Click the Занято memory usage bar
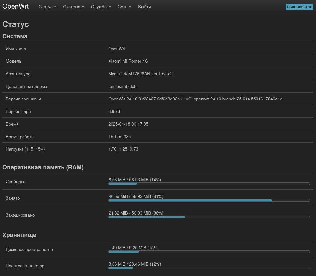Screen dimensions: 316x276 [209, 200]
